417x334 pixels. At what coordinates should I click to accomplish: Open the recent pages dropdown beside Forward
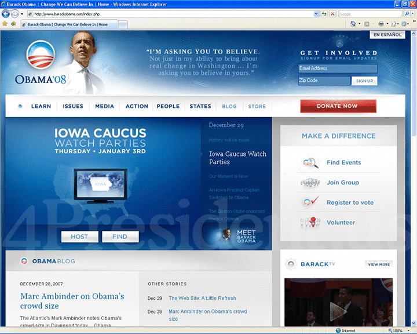coord(22,14)
